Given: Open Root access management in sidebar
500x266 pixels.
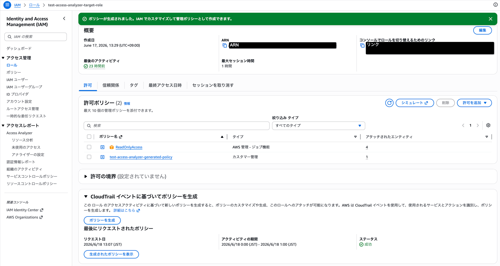Looking at the screenshot, I should coord(23,109).
